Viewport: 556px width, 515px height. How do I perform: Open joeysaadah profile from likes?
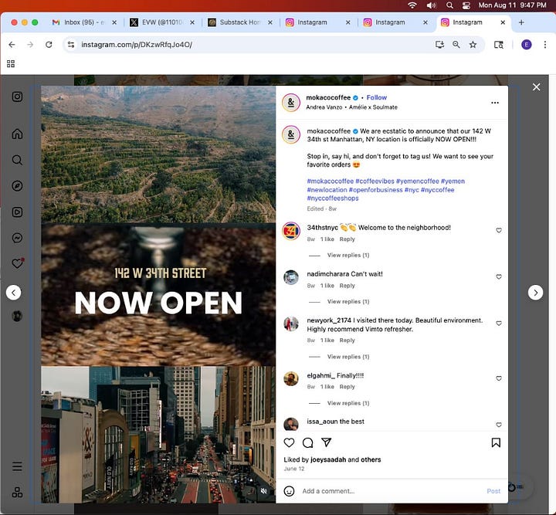[x=328, y=459]
